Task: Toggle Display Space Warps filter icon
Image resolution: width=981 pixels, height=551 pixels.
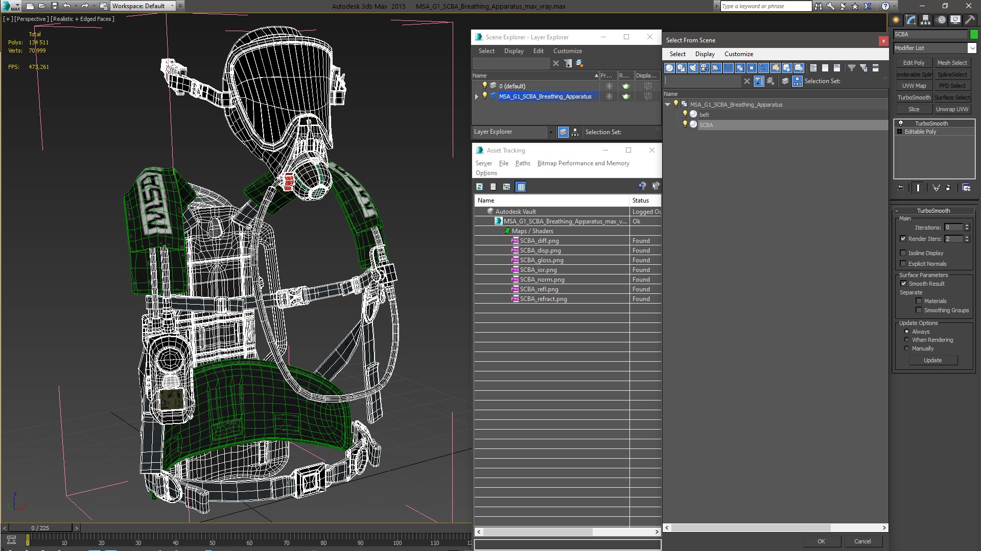Action: point(728,68)
